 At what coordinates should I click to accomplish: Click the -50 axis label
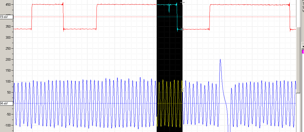pos(8,114)
